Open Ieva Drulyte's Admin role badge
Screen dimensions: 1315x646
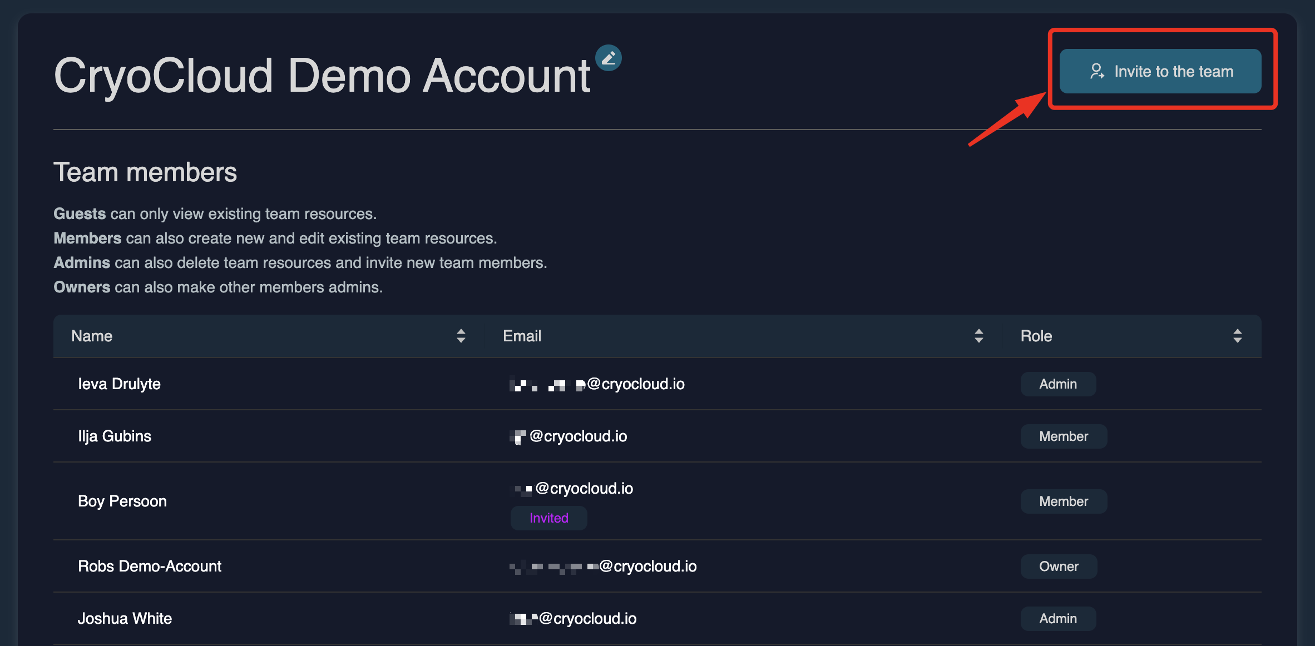click(x=1057, y=384)
